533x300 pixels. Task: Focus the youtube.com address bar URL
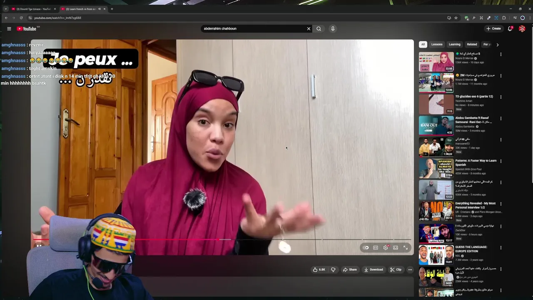(x=57, y=18)
